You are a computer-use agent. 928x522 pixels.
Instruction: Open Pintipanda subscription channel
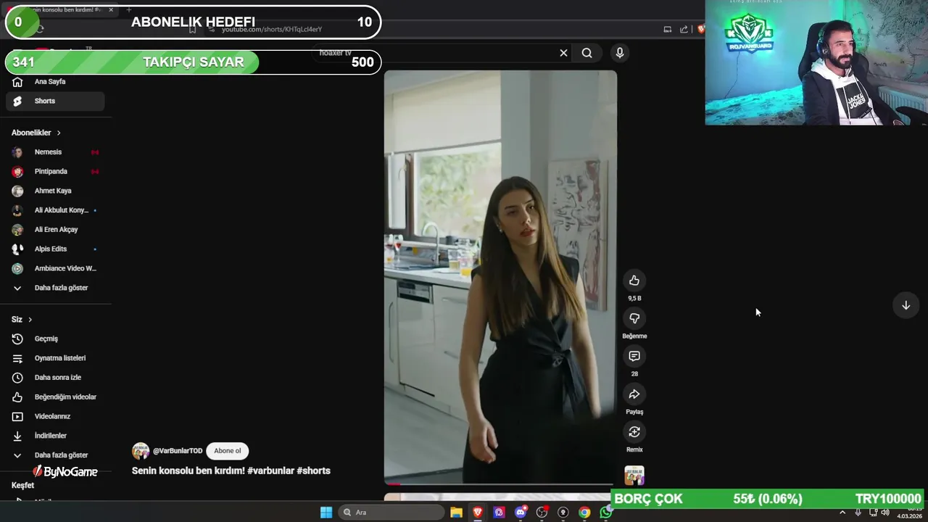pyautogui.click(x=55, y=172)
